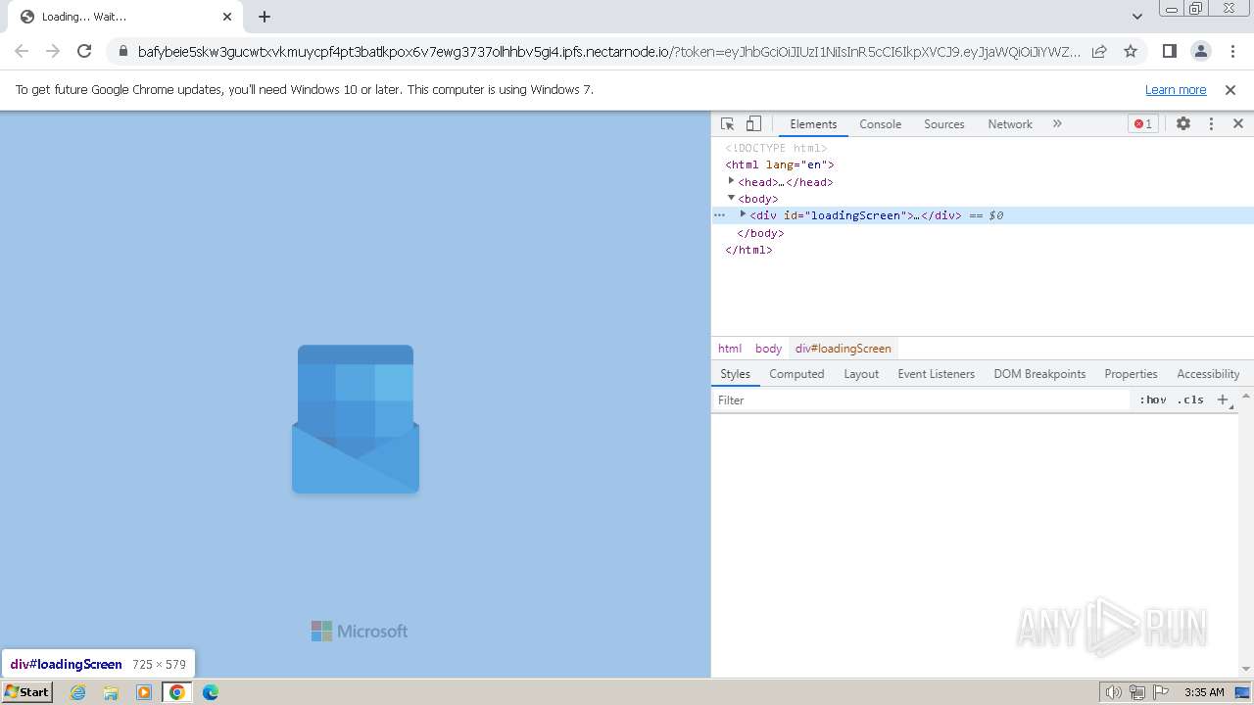Open the DOM Breakpoints pane tab
The image size is (1254, 705).
(x=1039, y=374)
